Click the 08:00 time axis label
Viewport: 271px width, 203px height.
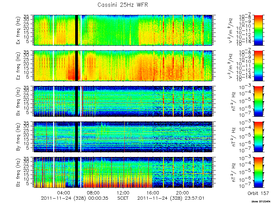[94, 193]
